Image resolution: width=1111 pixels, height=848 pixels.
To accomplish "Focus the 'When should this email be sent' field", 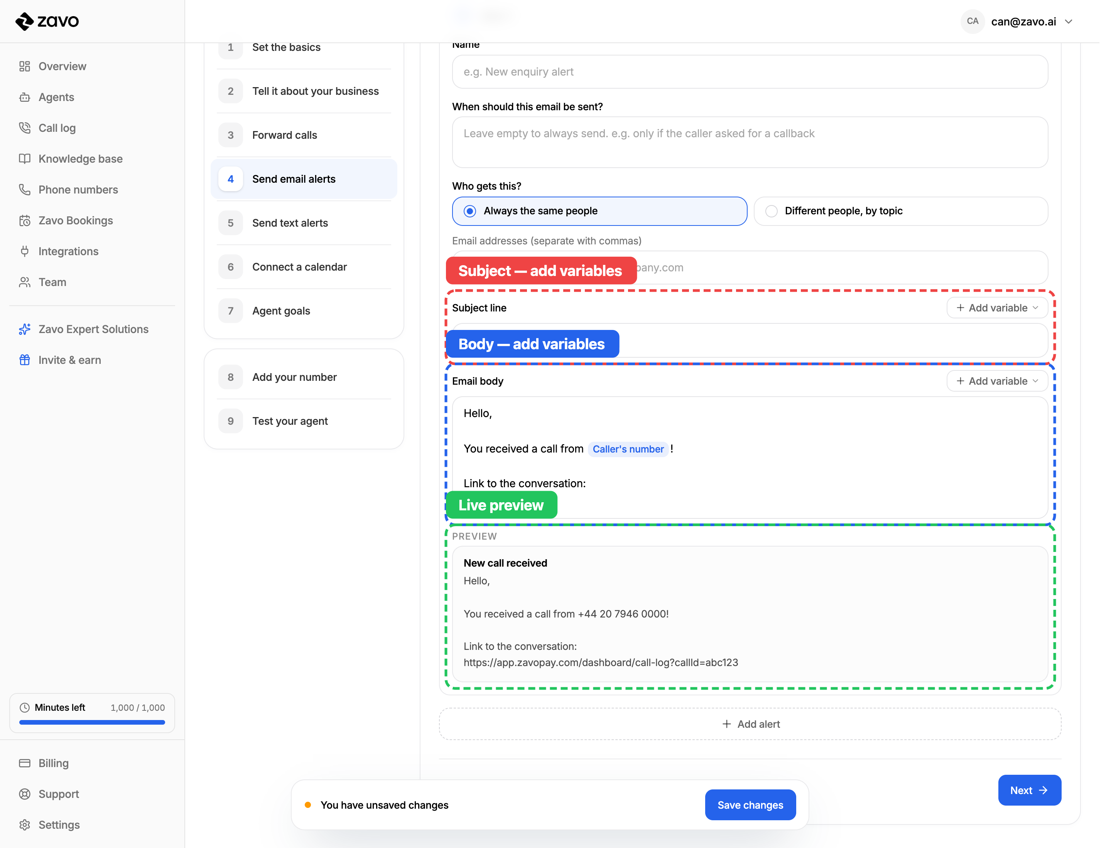I will click(x=750, y=142).
